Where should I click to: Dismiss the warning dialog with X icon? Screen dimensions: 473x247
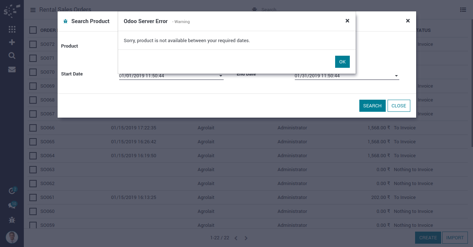tap(347, 21)
